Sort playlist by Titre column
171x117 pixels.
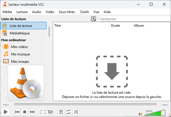[82, 26]
